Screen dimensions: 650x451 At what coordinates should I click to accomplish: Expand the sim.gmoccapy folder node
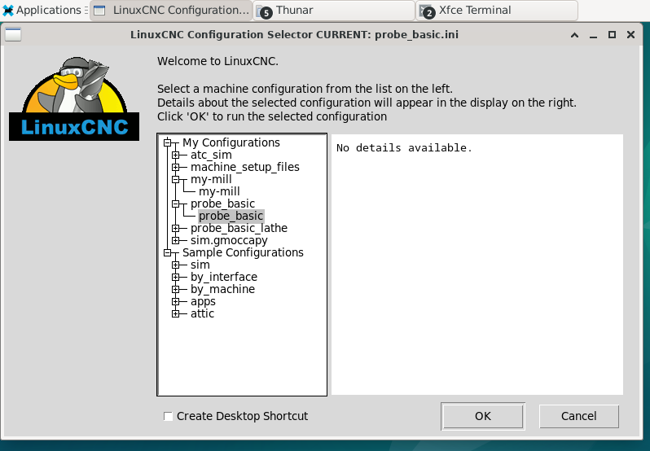point(175,241)
